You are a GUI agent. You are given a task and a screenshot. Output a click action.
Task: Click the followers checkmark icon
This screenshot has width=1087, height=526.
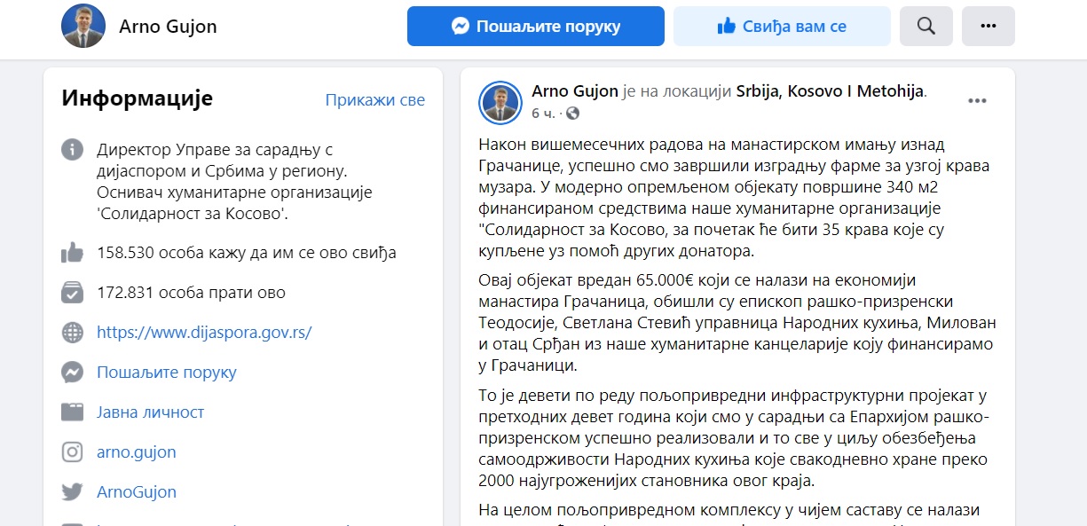click(x=73, y=292)
